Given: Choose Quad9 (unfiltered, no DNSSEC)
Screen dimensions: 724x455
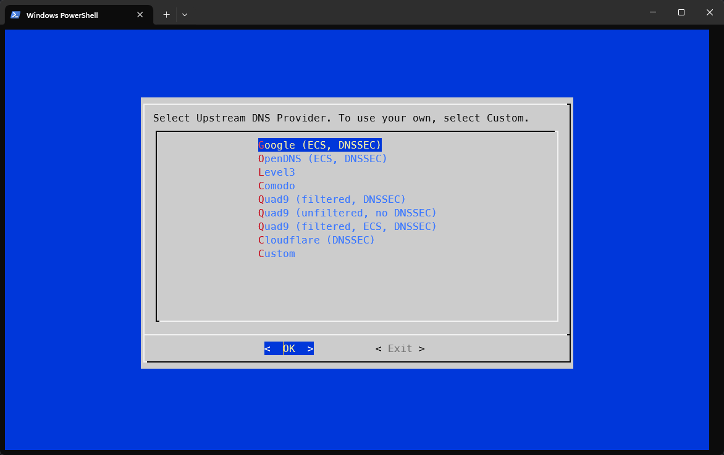Looking at the screenshot, I should coord(347,213).
